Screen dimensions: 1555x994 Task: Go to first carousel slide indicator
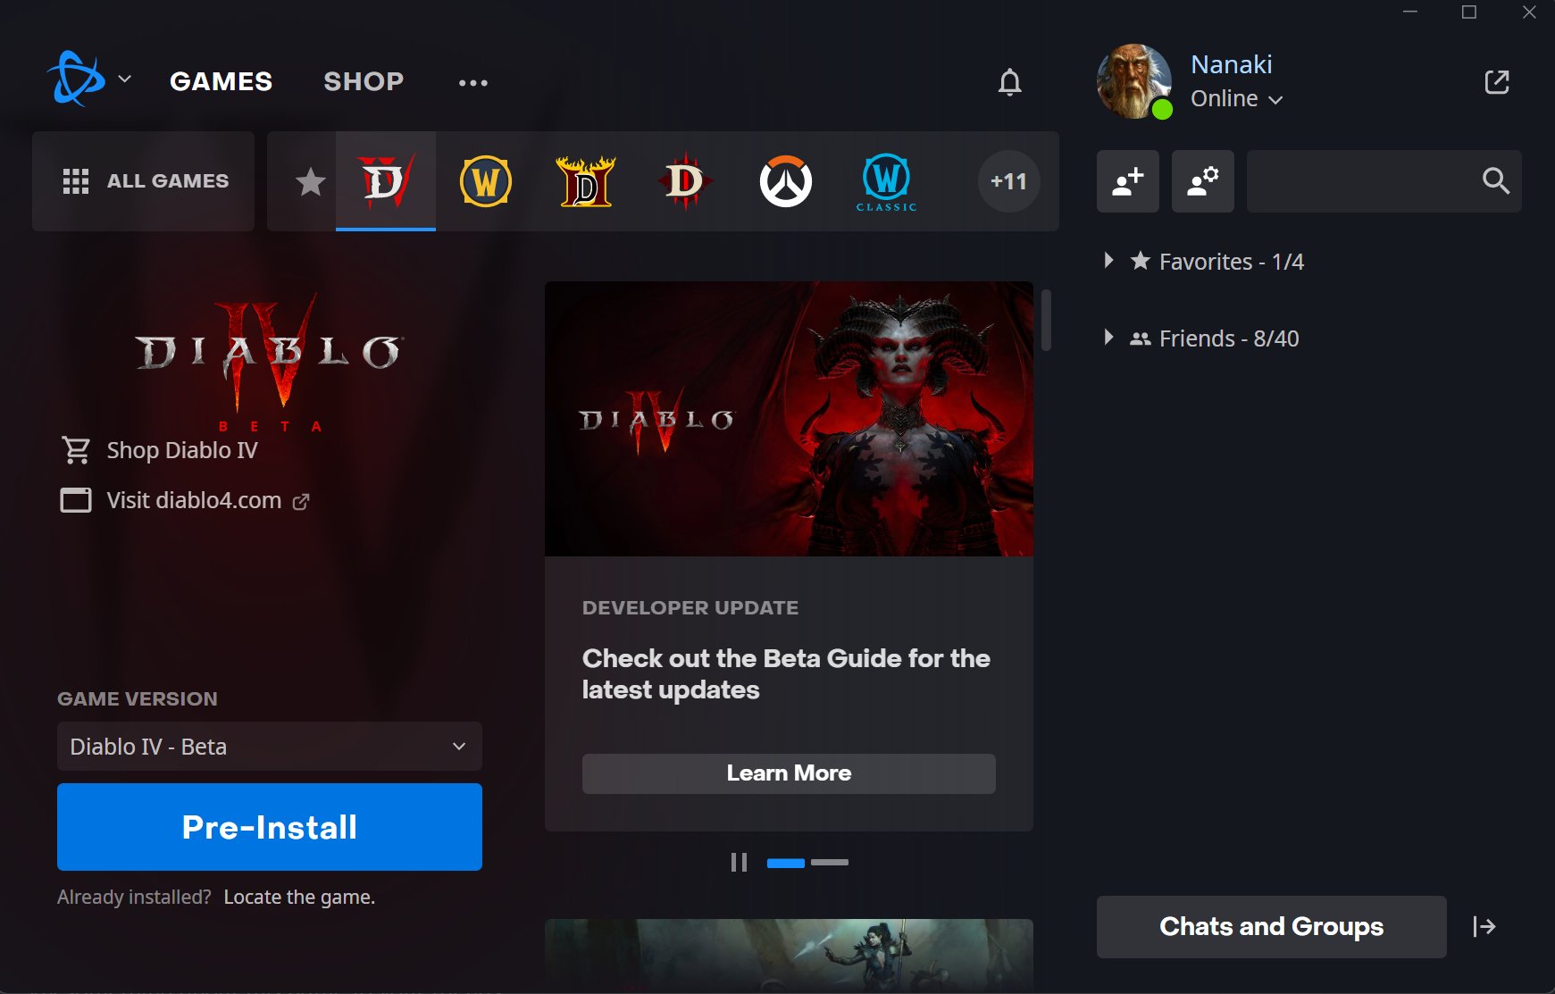786,863
